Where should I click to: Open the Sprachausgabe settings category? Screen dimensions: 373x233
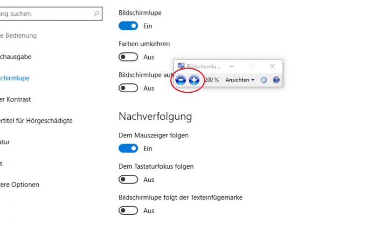coord(15,57)
